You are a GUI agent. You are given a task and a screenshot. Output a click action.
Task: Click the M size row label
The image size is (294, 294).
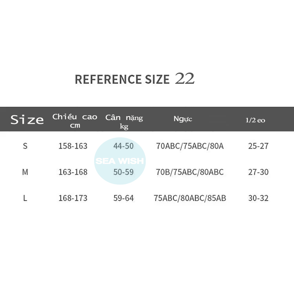(x=25, y=172)
